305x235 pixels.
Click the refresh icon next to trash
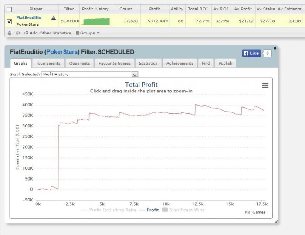pyautogui.click(x=18, y=33)
